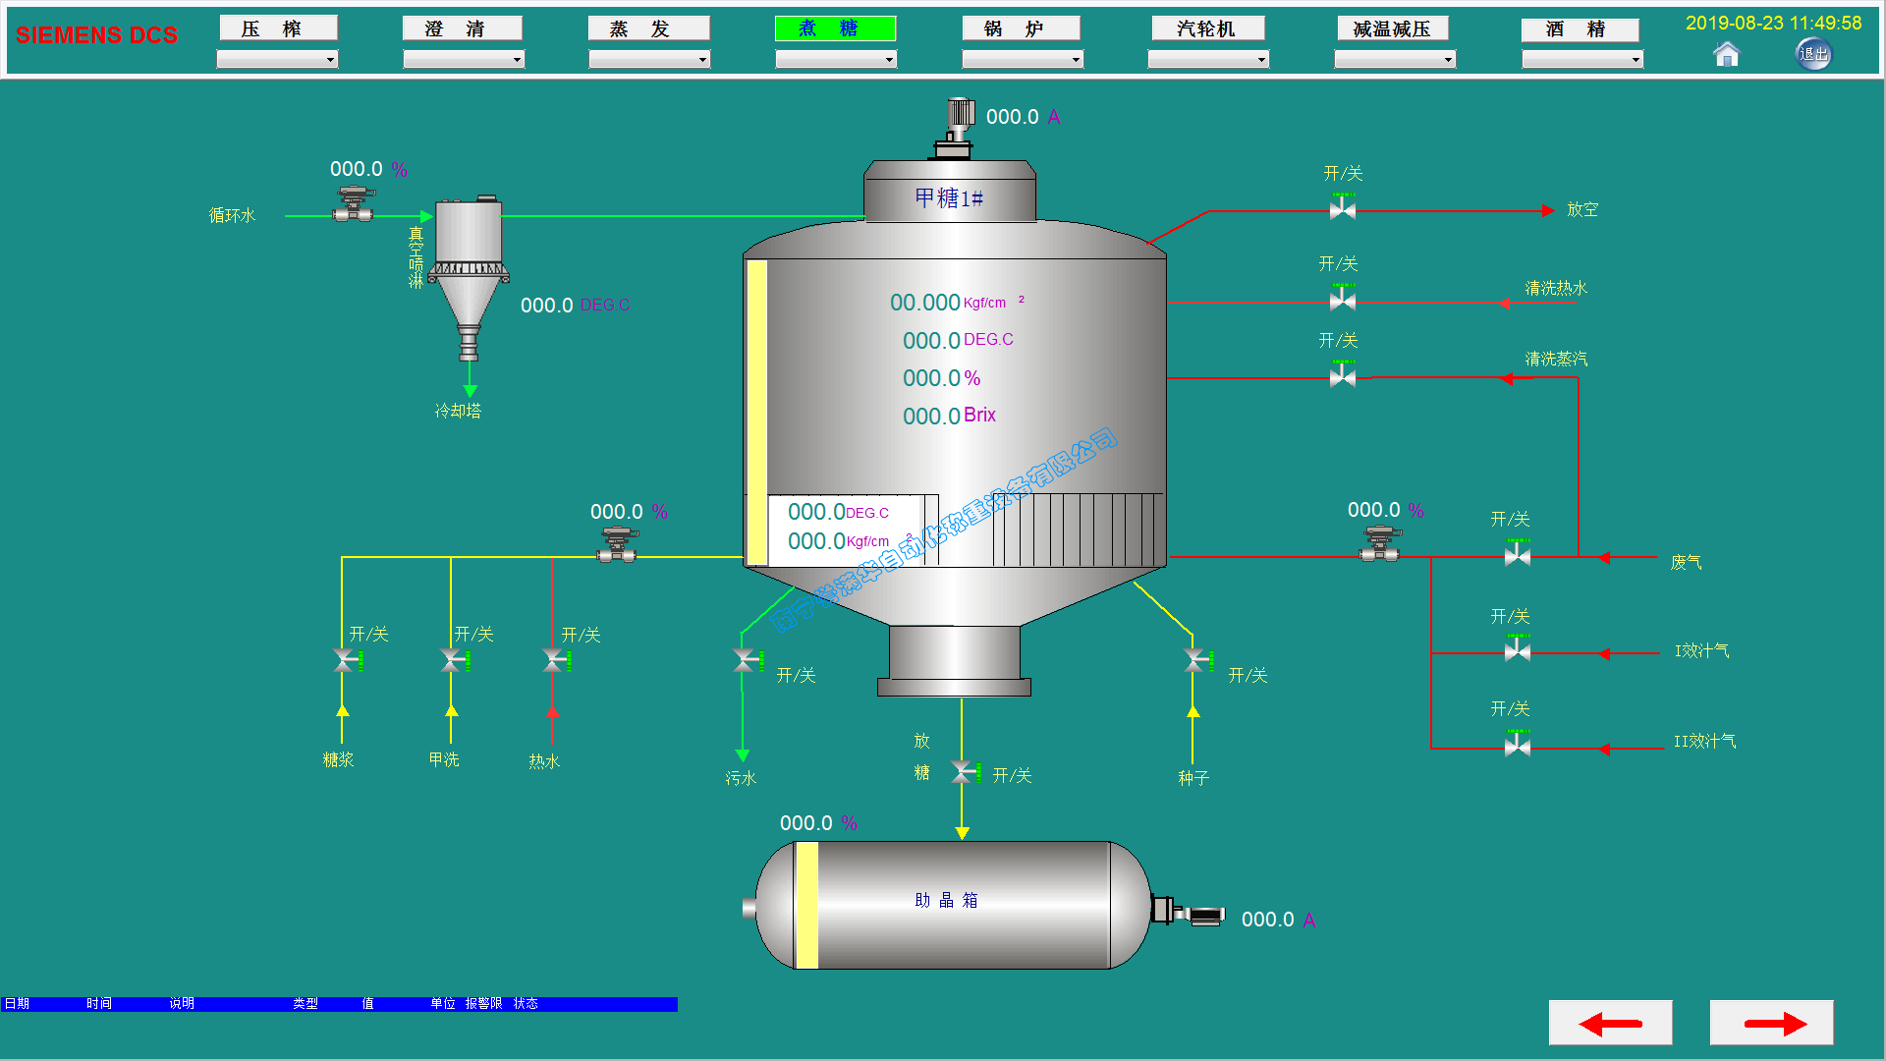
Task: Click the round 退出 exit icon
Action: (x=1813, y=54)
